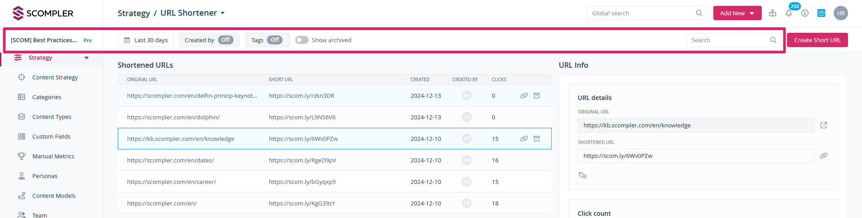Open Content Strategy in the sidebar
Screen dimensions: 862x218
[55, 78]
